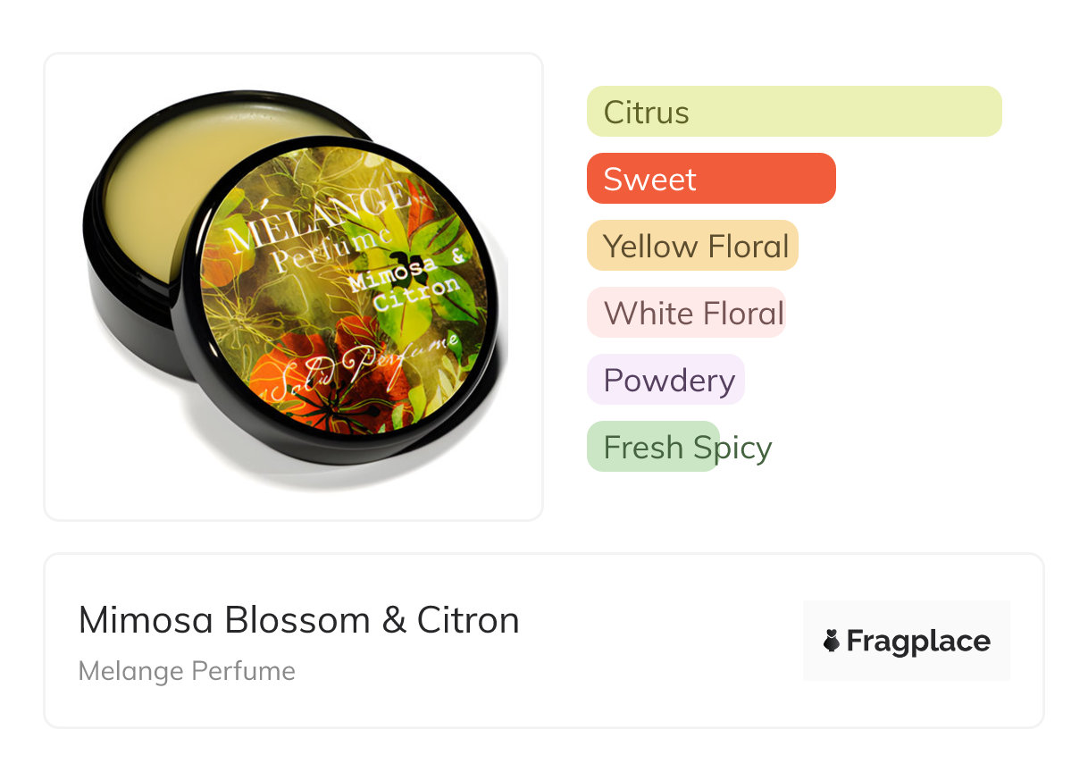Select the Citrus accord bar

tap(793, 112)
